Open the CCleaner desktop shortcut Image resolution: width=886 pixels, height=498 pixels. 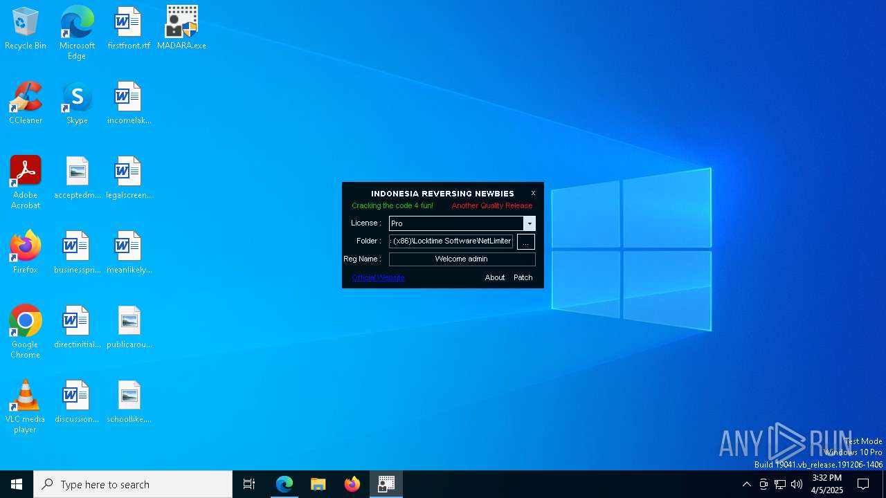pyautogui.click(x=26, y=103)
